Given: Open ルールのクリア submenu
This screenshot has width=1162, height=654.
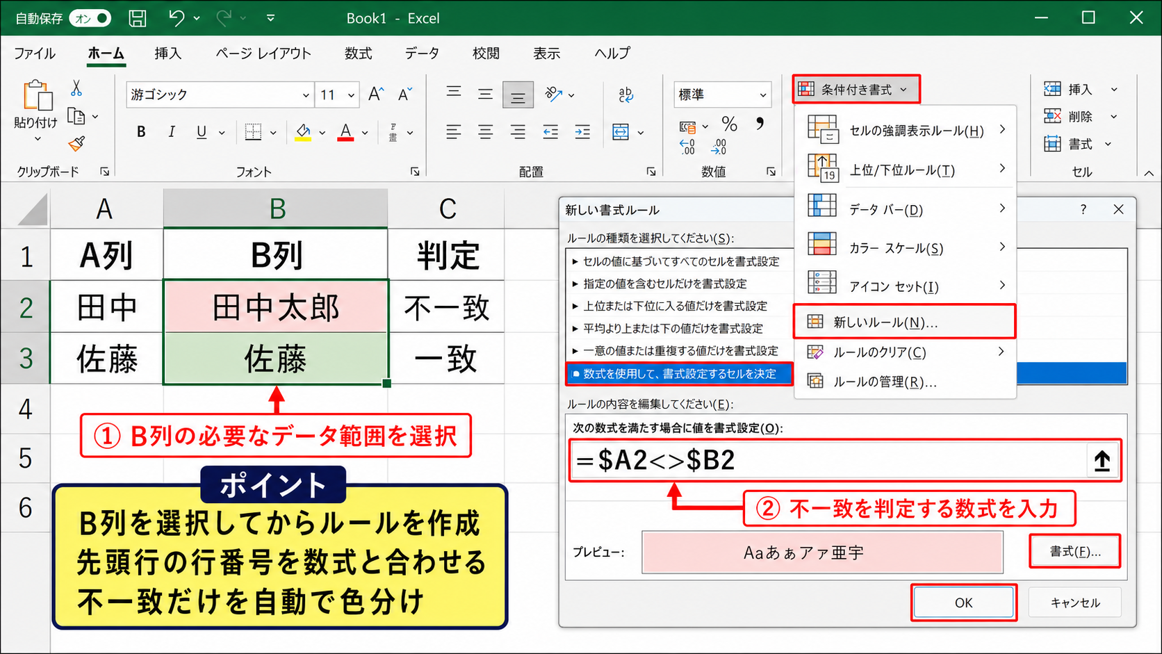Looking at the screenshot, I should tap(906, 352).
